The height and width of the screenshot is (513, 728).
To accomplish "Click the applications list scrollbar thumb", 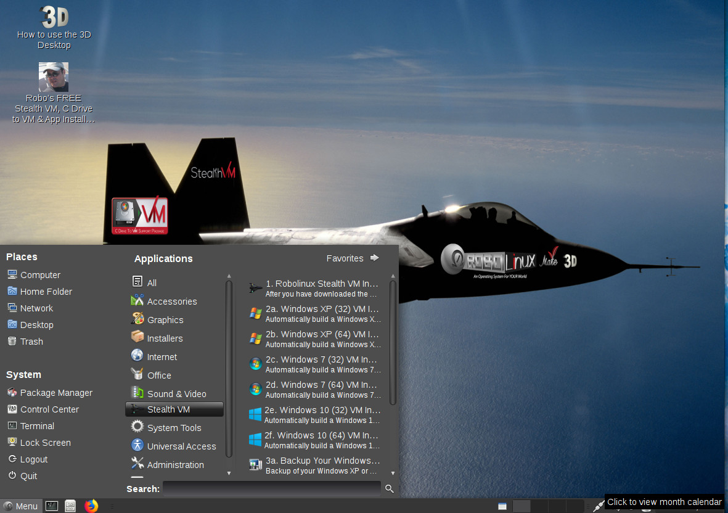I will 393,343.
